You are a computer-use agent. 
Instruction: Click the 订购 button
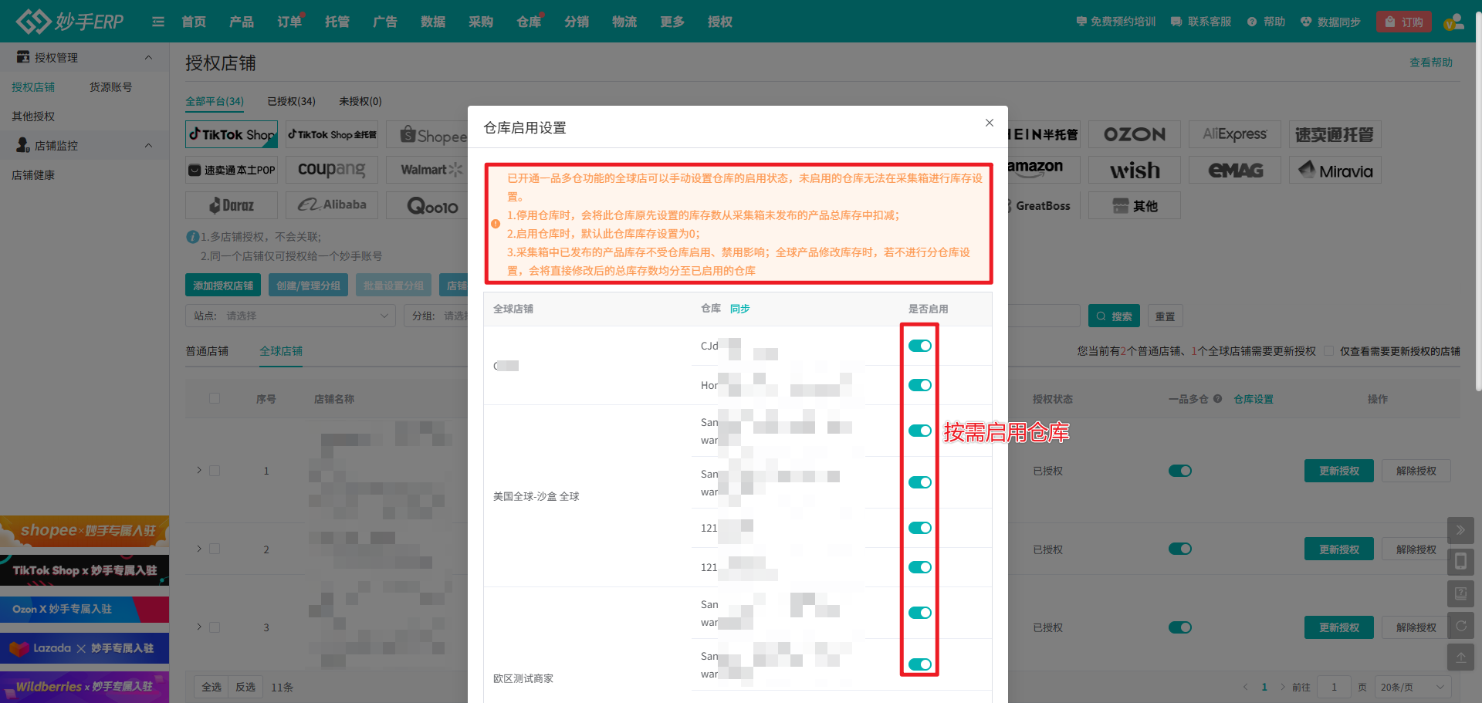click(x=1404, y=22)
